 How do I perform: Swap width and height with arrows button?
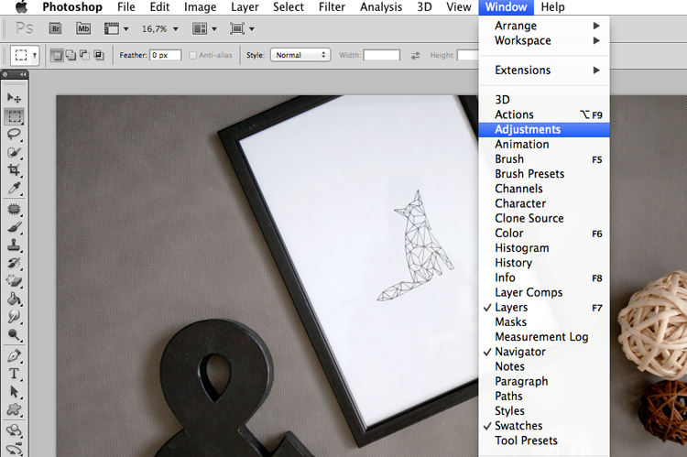click(415, 56)
